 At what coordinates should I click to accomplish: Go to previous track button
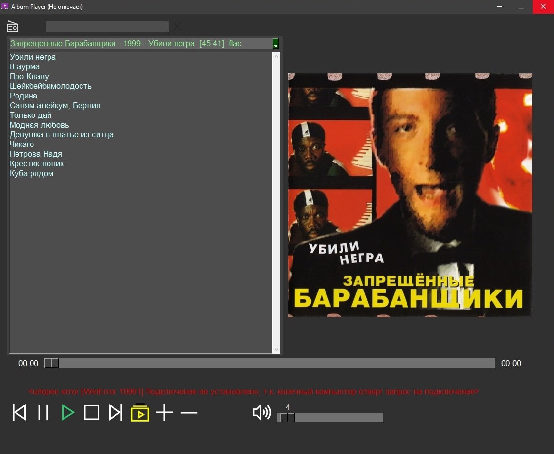point(19,412)
